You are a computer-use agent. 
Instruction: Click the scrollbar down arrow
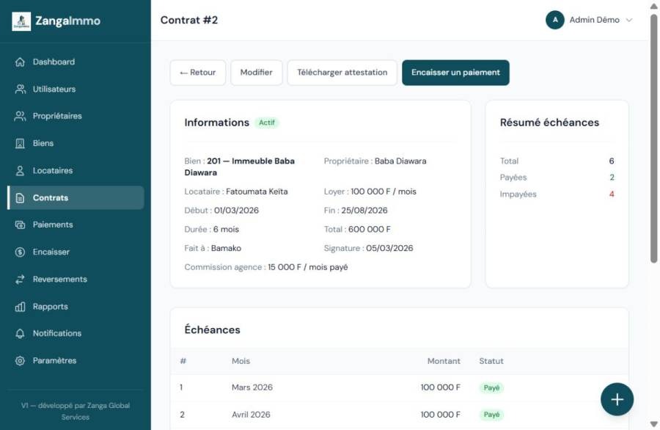pyautogui.click(x=653, y=424)
